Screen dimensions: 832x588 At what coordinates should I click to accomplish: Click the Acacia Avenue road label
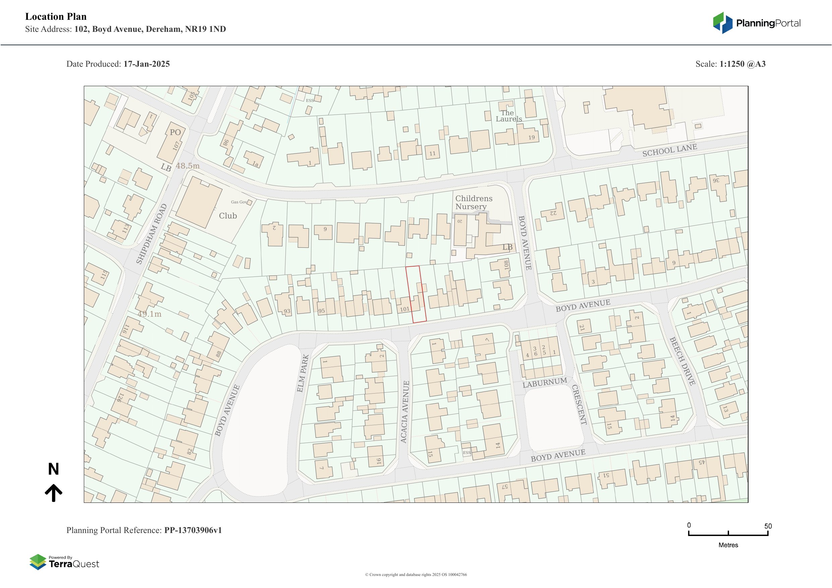[x=404, y=412]
